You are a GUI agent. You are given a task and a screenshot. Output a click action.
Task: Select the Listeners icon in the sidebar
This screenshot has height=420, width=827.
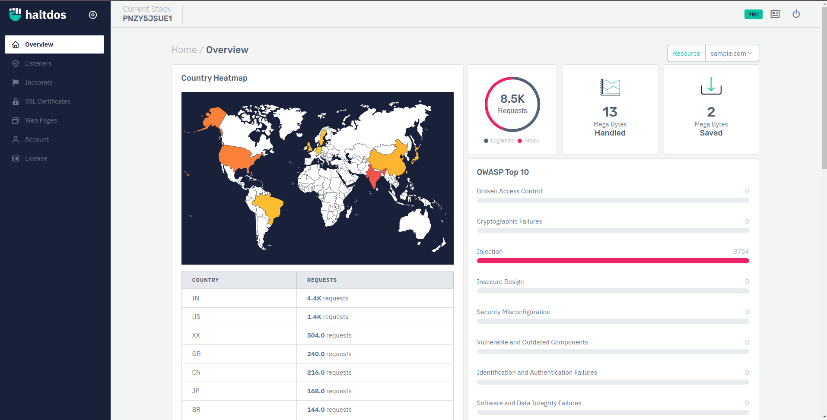coord(16,63)
